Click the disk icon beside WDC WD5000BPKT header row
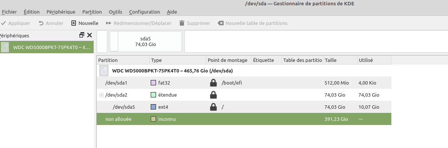Viewport: 448px width, 148px height. pyautogui.click(x=104, y=71)
